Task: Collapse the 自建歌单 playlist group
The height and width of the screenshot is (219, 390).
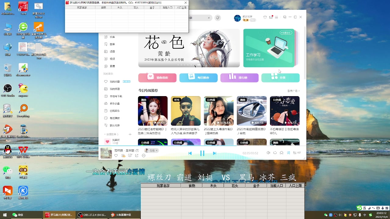Action: pos(105,134)
